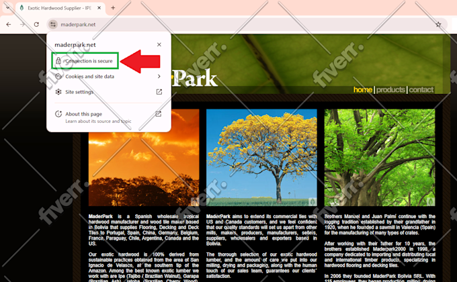Click the browser back arrow
Screen dimensions: 457x282
(9, 24)
